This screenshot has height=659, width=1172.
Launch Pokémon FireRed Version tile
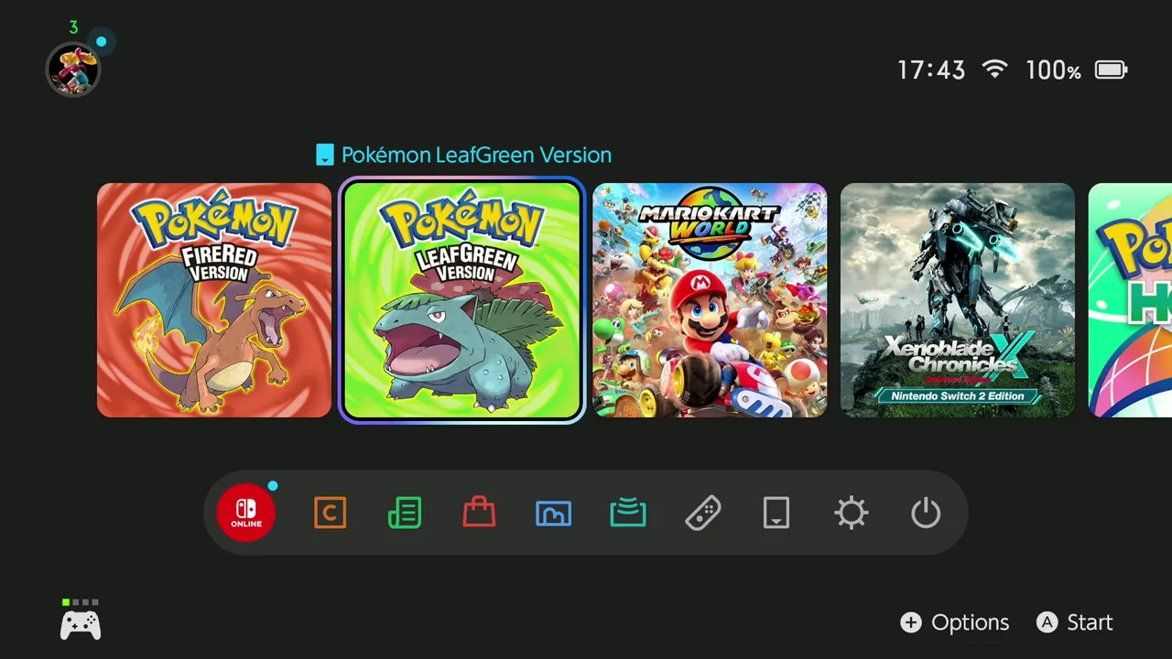tap(214, 300)
